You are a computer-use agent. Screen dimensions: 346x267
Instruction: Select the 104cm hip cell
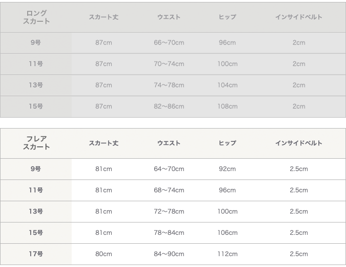227,86
